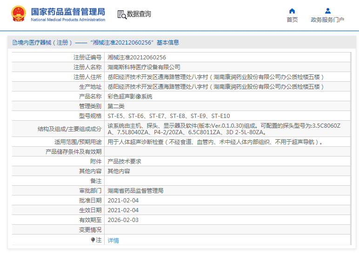The width and height of the screenshot is (359, 254).
Task: Click the 注册人住所 address value
Action: pos(216,77)
